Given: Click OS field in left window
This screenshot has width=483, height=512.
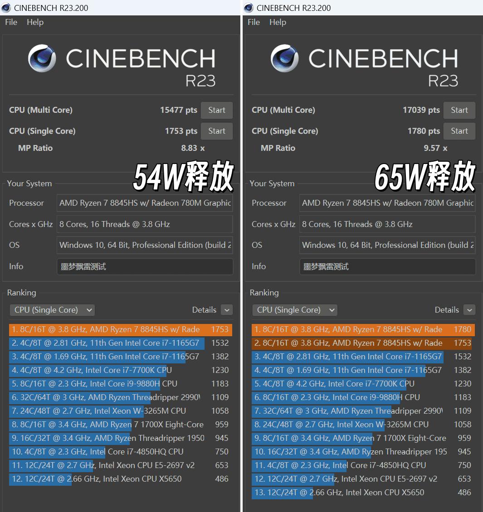Looking at the screenshot, I should click(145, 245).
